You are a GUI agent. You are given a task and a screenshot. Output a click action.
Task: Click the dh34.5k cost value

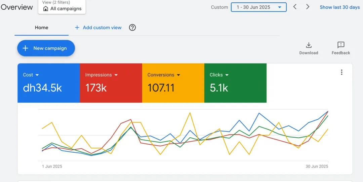[x=42, y=88]
